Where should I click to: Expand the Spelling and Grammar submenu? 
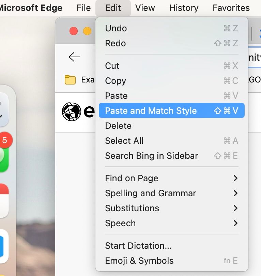(x=172, y=193)
